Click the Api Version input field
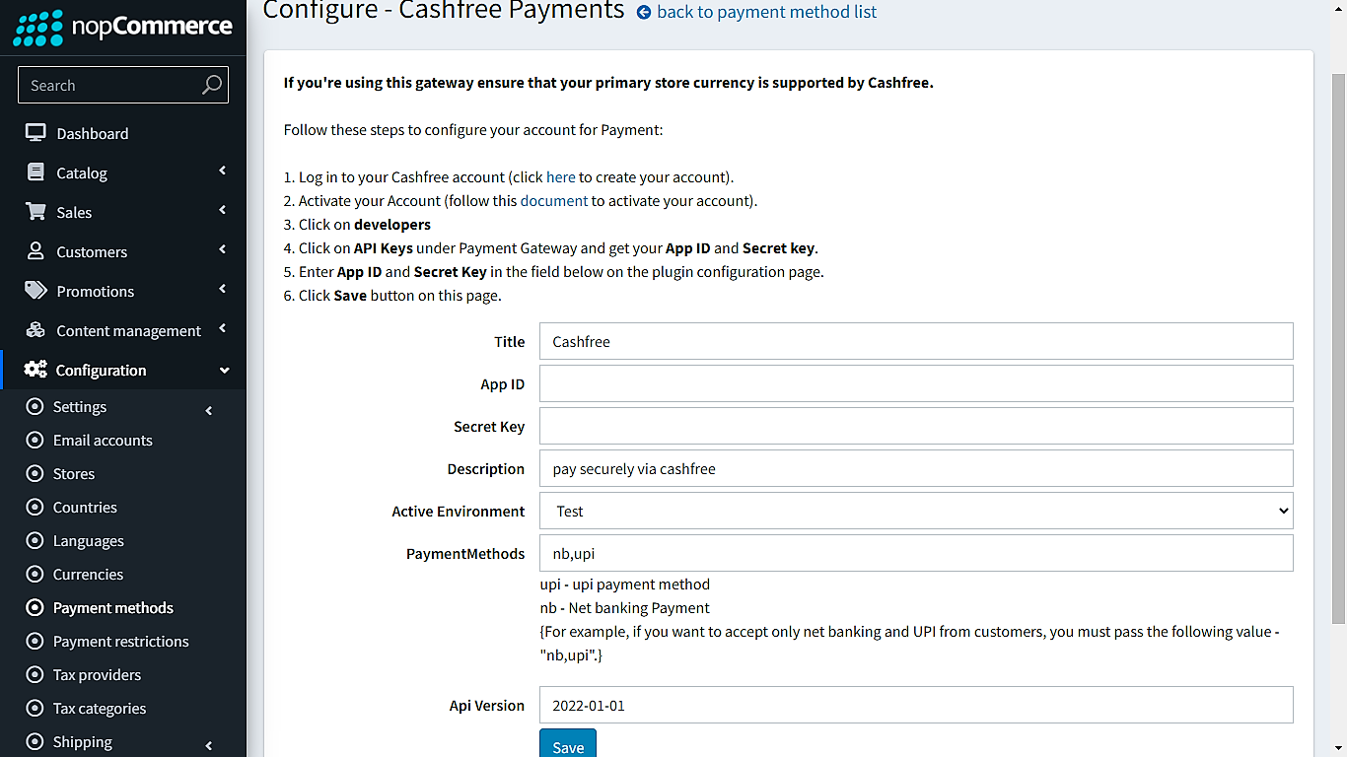Screen dimensions: 1347x757 coord(916,705)
